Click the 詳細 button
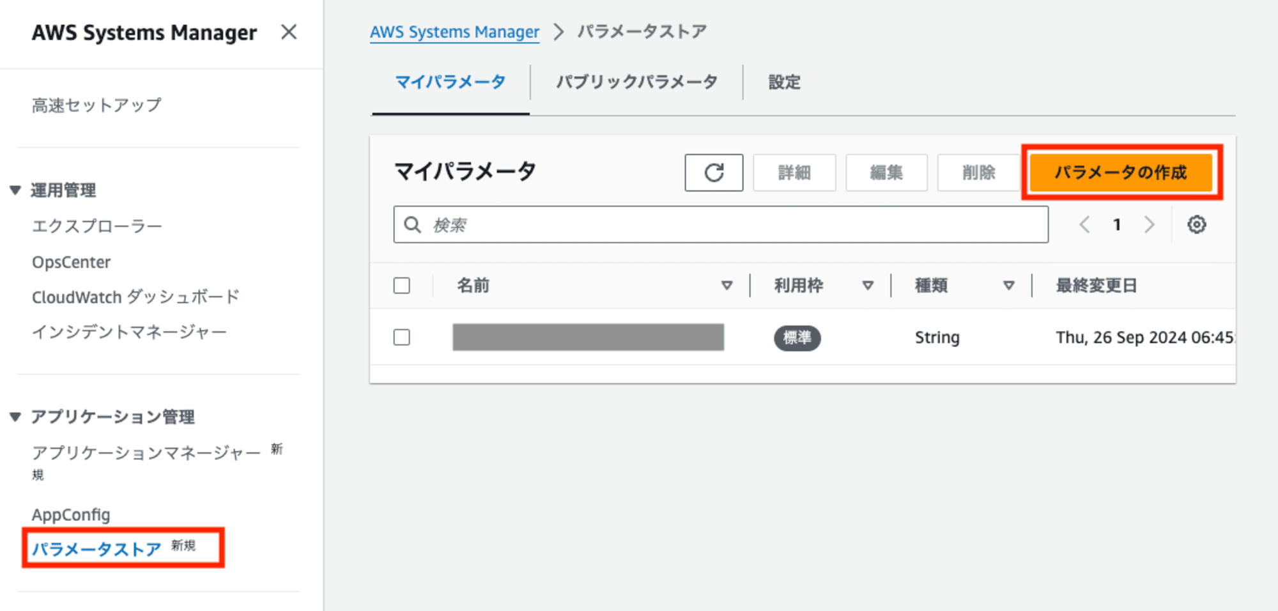The width and height of the screenshot is (1278, 611). click(794, 173)
